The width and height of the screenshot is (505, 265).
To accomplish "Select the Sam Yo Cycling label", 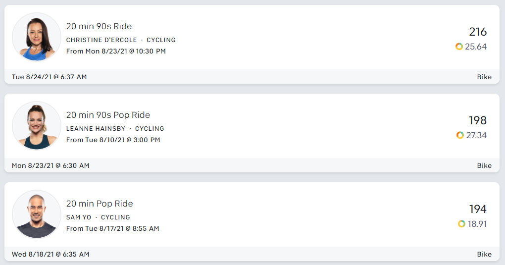I will (x=98, y=217).
